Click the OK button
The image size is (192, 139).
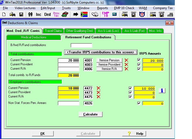(43, 134)
